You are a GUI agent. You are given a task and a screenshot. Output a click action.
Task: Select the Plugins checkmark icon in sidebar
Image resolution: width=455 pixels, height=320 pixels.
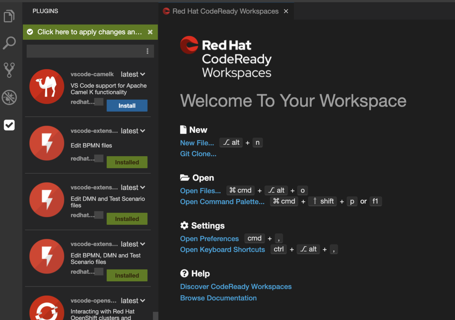pos(9,125)
